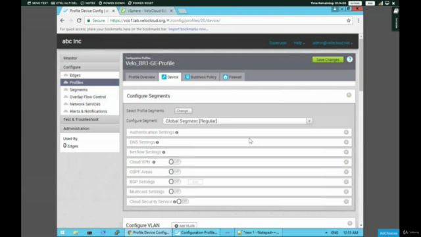This screenshot has width=421, height=237.
Task: Click the Save Changes button
Action: (328, 60)
